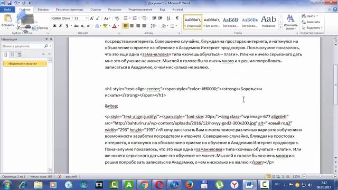Viewport: 338px width, 190px height.
Task: Toggle bold formatting
Action: coord(54,26)
